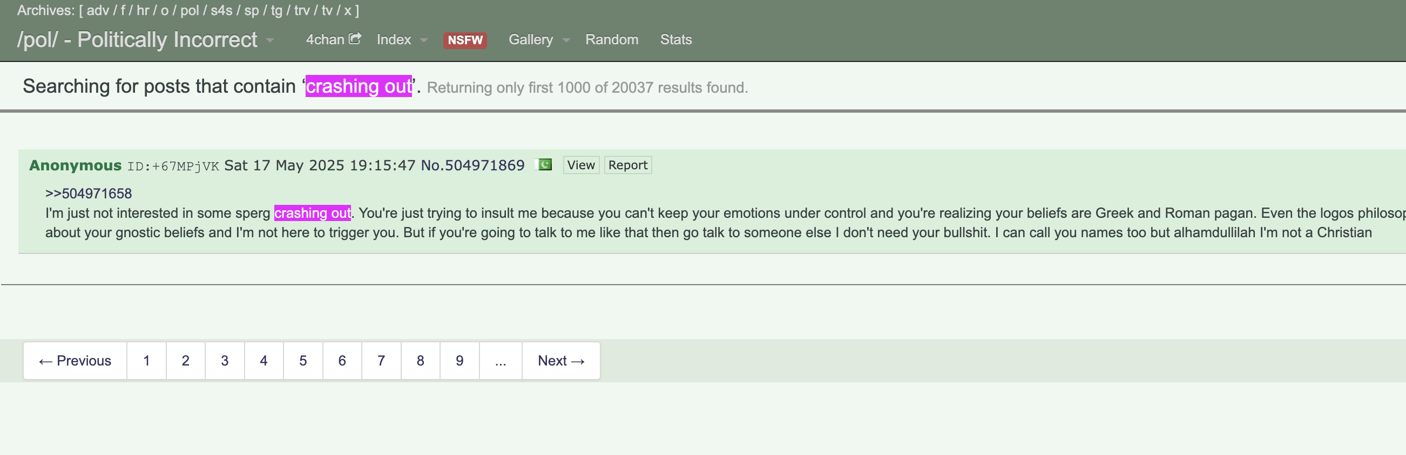Open the Random menu item

point(611,40)
